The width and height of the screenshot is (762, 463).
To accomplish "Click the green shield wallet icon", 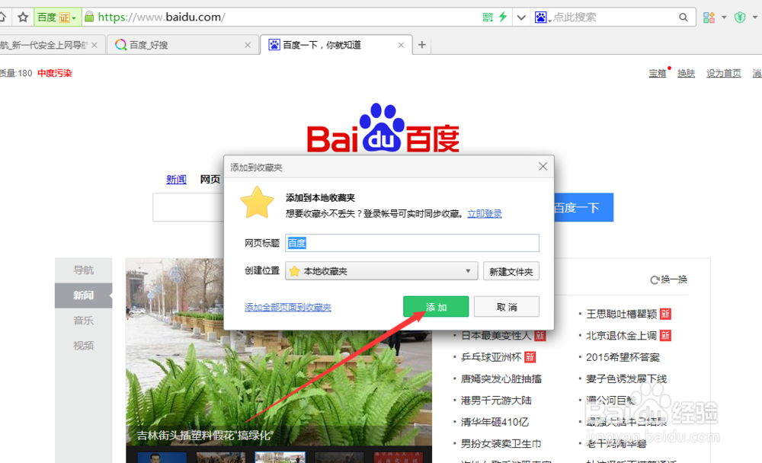I will click(x=740, y=18).
